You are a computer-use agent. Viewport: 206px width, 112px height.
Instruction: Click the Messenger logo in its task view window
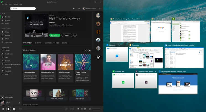[x=117, y=56]
